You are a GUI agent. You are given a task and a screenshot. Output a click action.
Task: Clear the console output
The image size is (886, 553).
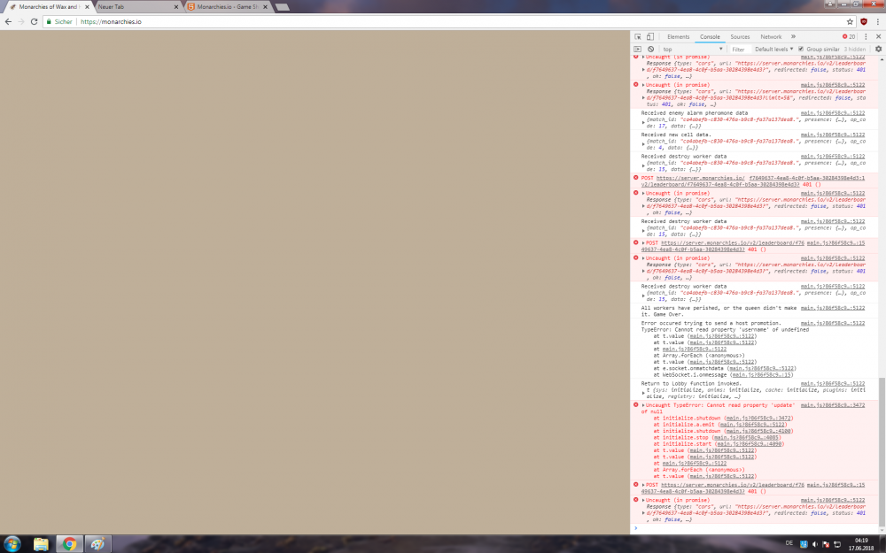click(651, 49)
